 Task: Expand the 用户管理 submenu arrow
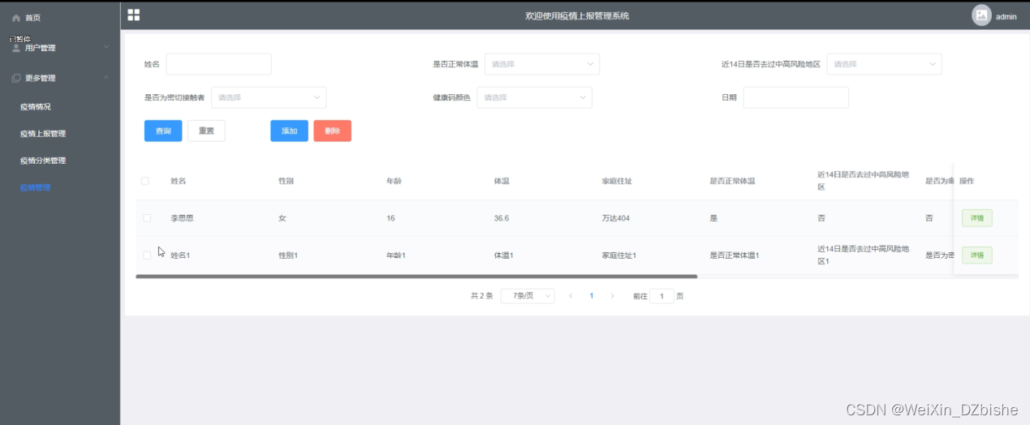coord(106,47)
